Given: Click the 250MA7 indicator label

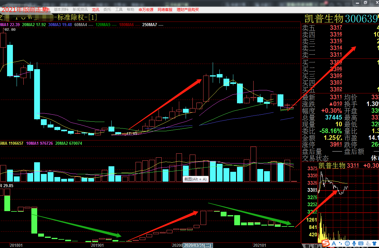Looking at the screenshot, I should (x=153, y=25).
